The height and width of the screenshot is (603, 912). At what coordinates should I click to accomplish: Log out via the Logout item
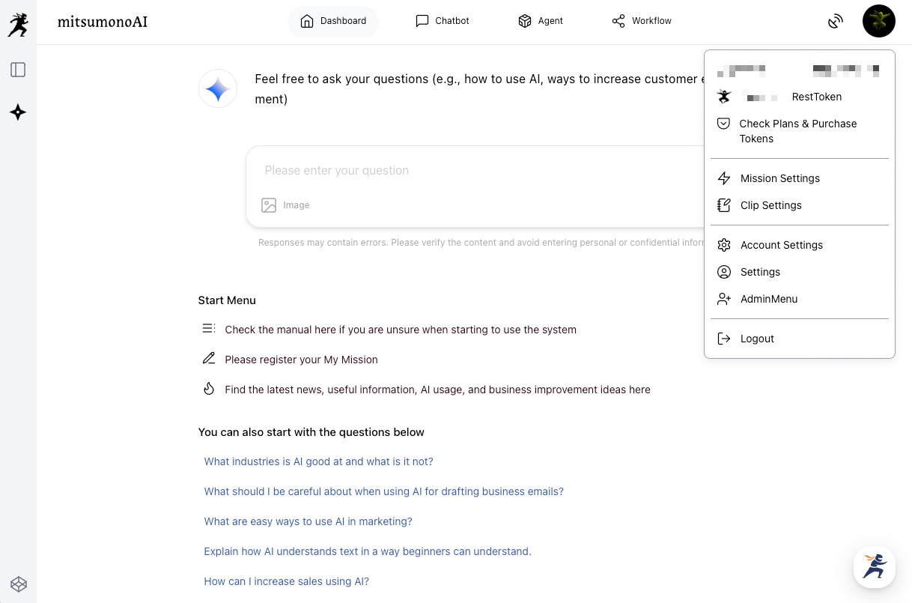756,339
